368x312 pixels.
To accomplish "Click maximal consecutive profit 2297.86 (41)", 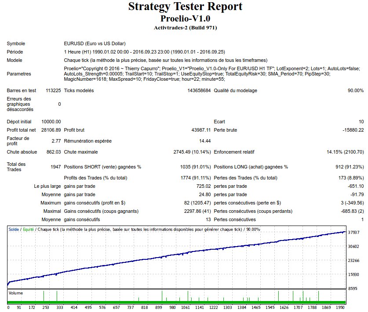I will (197, 211).
